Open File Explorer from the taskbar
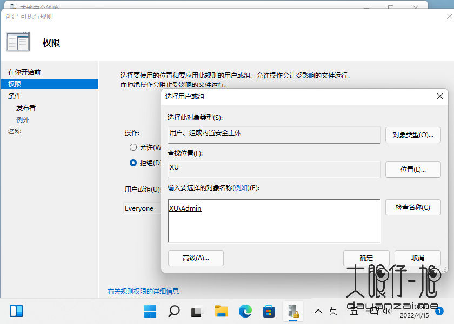 (221, 311)
